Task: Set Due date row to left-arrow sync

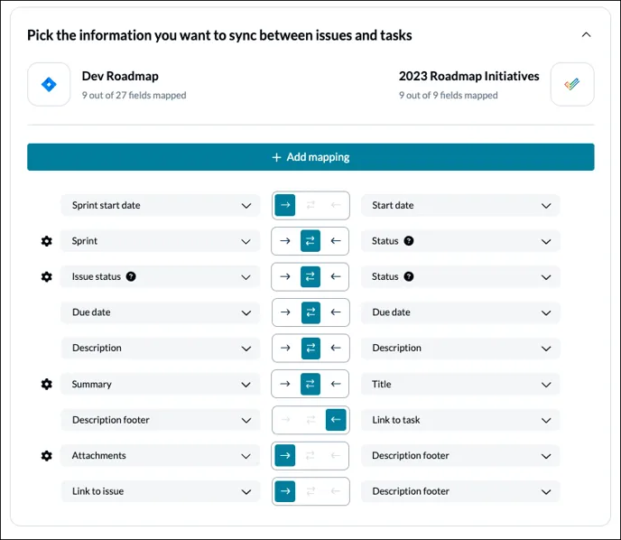Action: tap(336, 312)
